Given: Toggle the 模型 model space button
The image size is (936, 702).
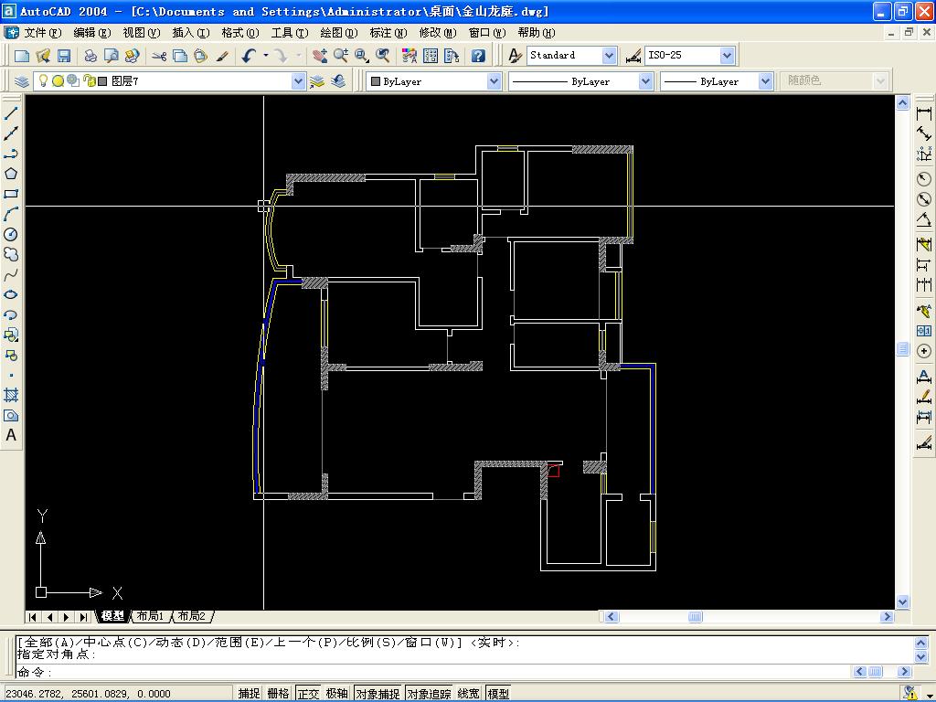Looking at the screenshot, I should [498, 693].
